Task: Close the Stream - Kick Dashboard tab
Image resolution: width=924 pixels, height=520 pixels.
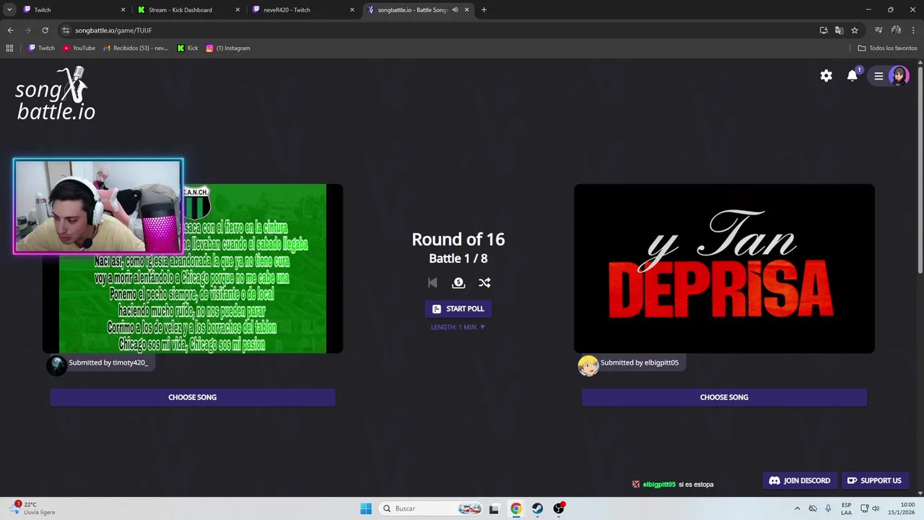Action: coord(237,10)
